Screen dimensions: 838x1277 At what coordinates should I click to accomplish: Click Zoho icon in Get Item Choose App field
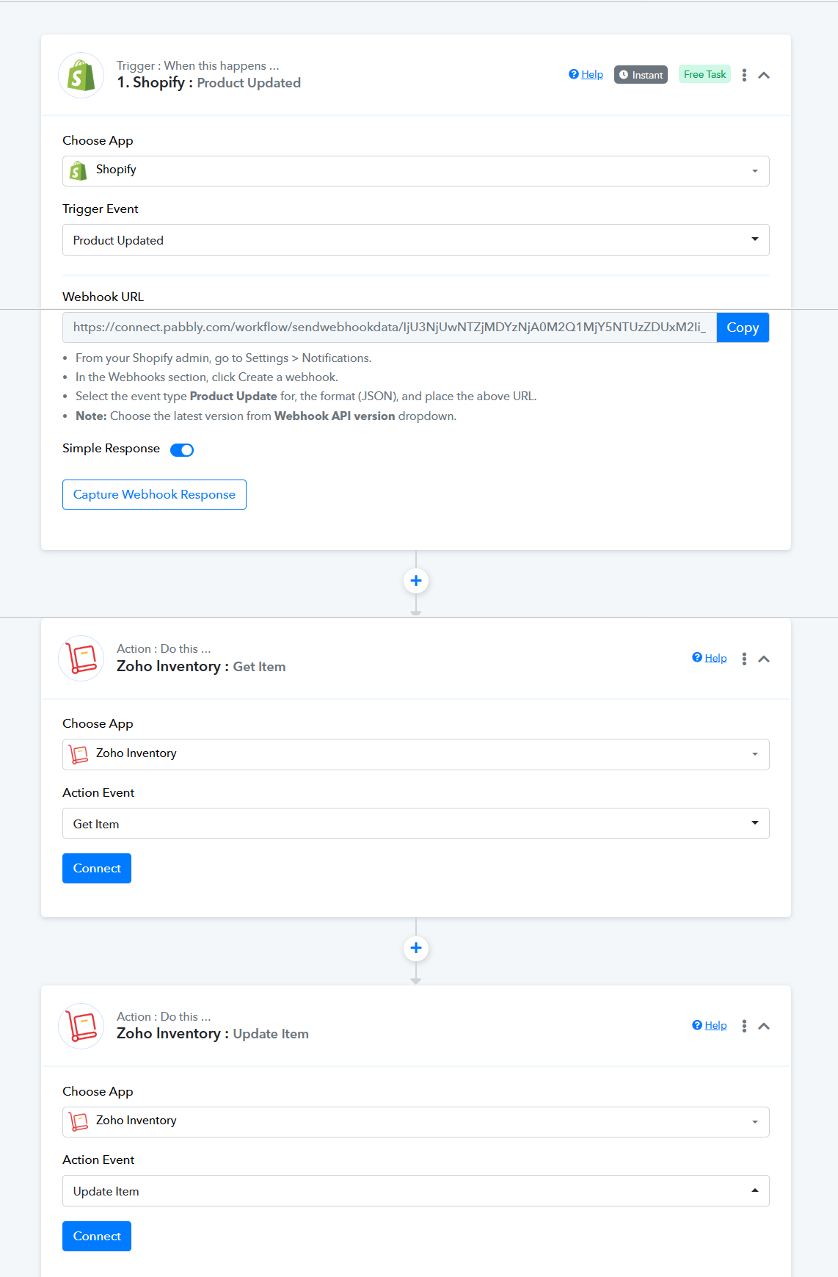79,754
